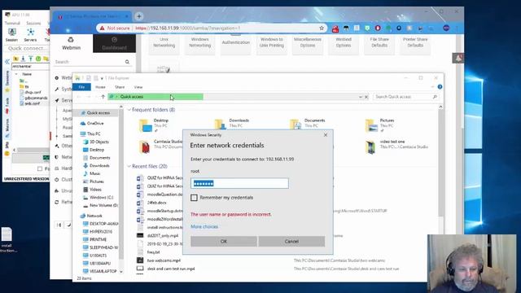
Task: Open Windows to Unix Printing option
Action: 272,42
